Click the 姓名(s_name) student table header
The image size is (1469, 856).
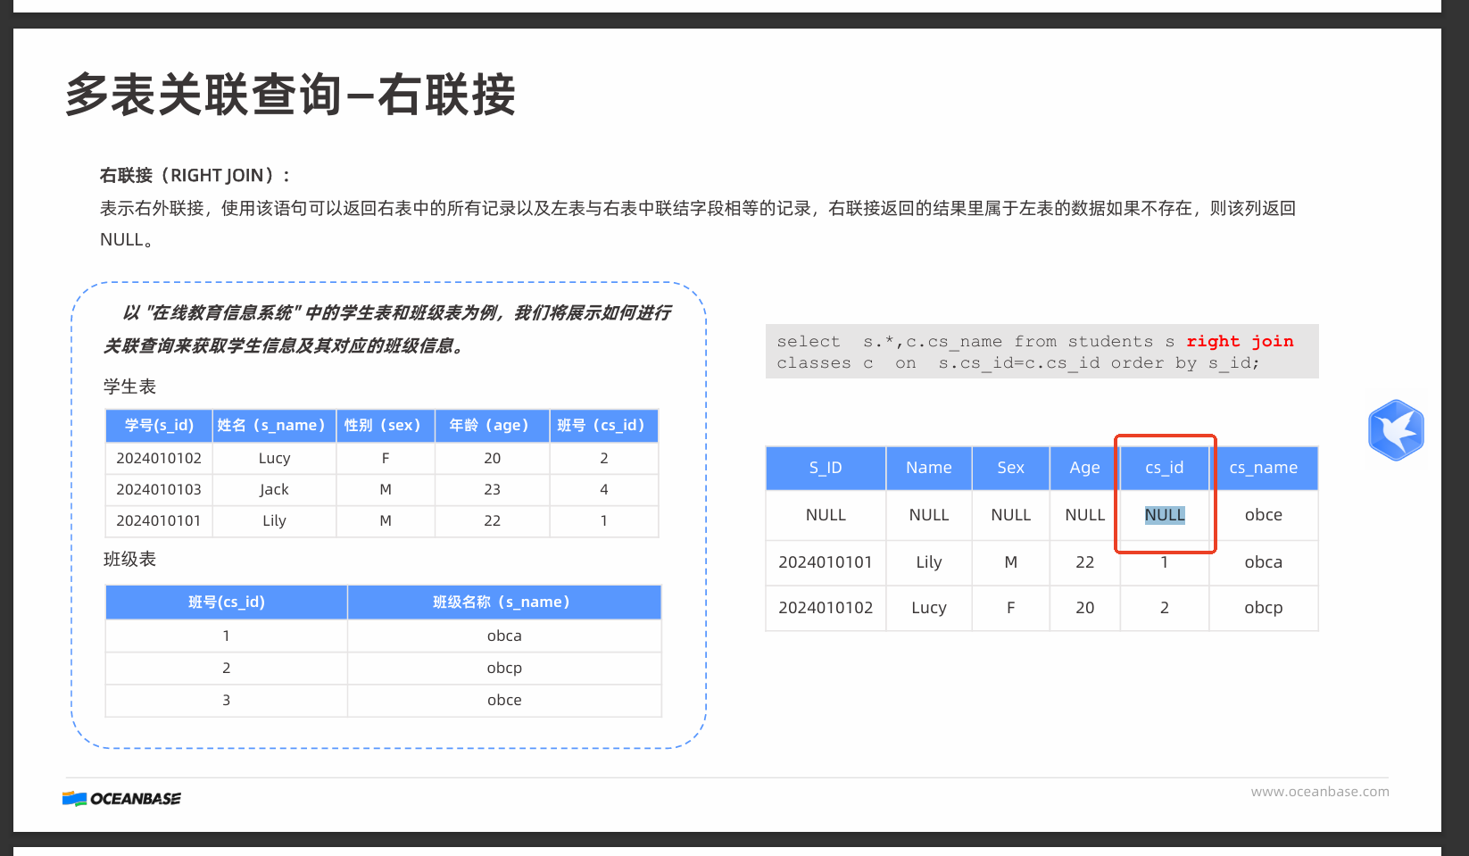pyautogui.click(x=274, y=426)
